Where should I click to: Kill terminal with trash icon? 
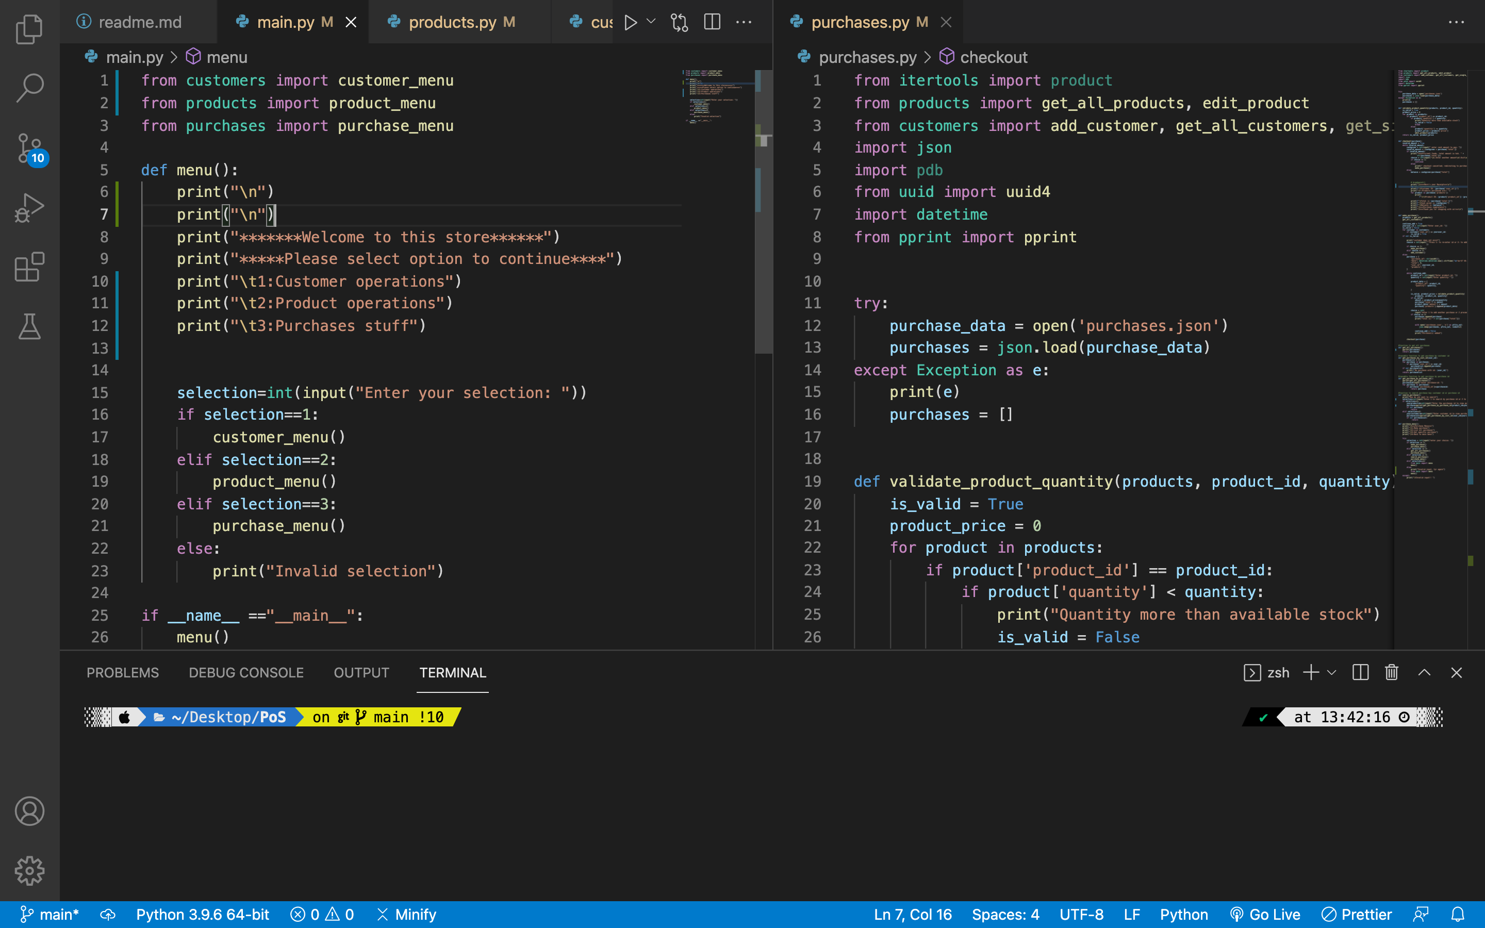(1392, 673)
